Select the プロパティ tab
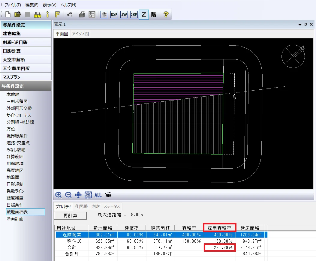The height and width of the screenshot is (261, 316). [x=63, y=207]
